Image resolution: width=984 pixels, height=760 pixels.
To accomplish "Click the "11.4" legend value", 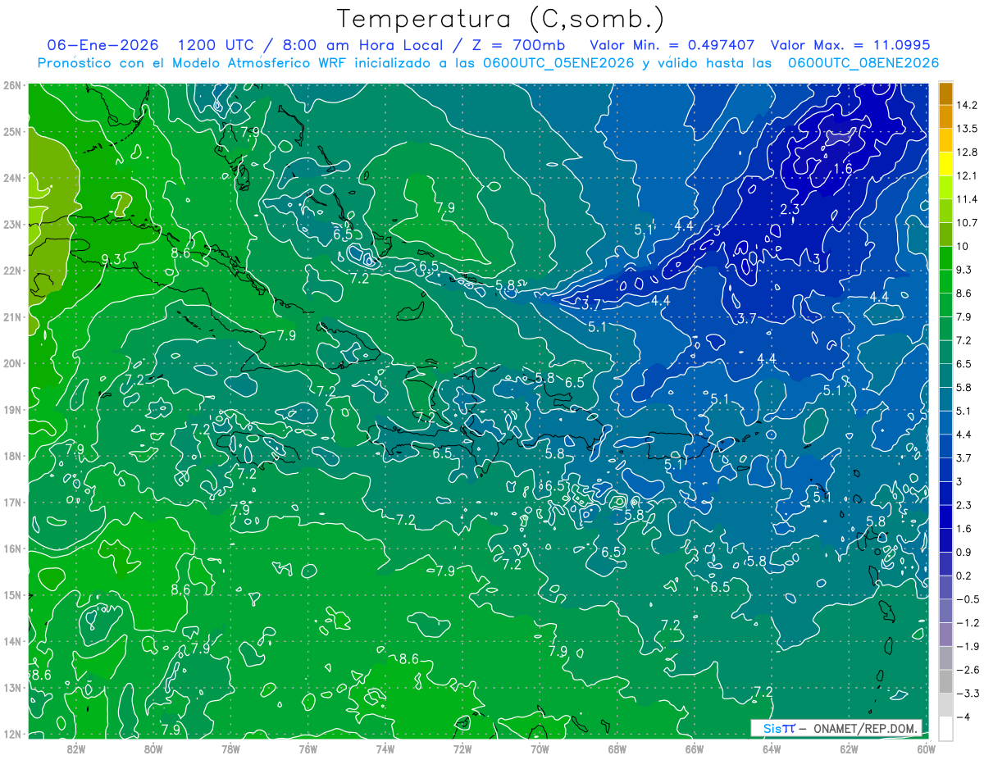I will coord(966,199).
